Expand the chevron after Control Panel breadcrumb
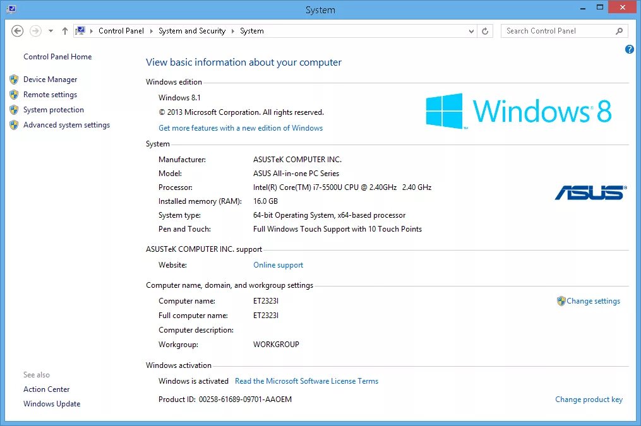The image size is (641, 426). (152, 31)
